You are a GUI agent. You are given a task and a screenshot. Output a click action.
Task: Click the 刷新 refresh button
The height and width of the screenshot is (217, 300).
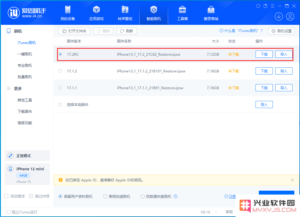pos(127,31)
